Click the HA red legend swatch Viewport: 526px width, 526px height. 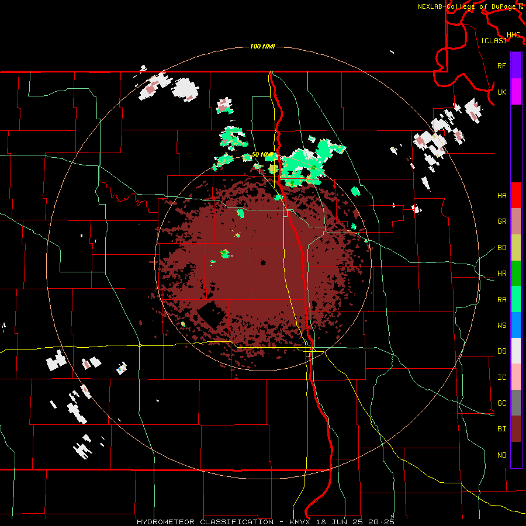pos(516,195)
